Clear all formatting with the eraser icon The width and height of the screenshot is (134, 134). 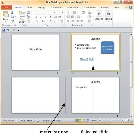click(x=61, y=21)
